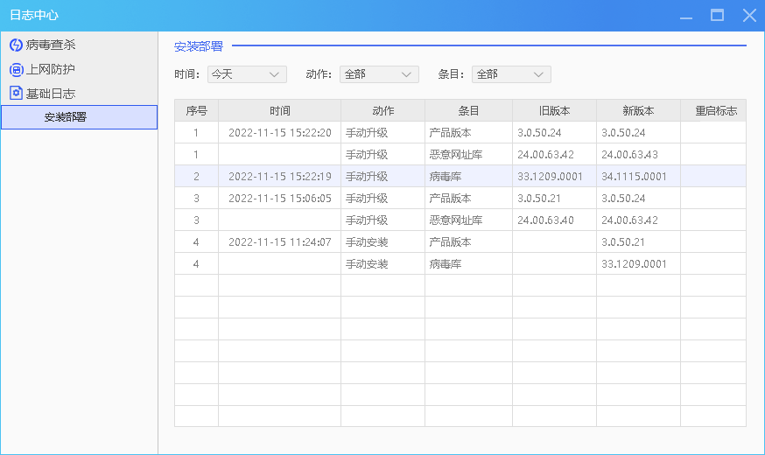Click the 新版本 column header
Screen dimensions: 765x455
coord(638,111)
